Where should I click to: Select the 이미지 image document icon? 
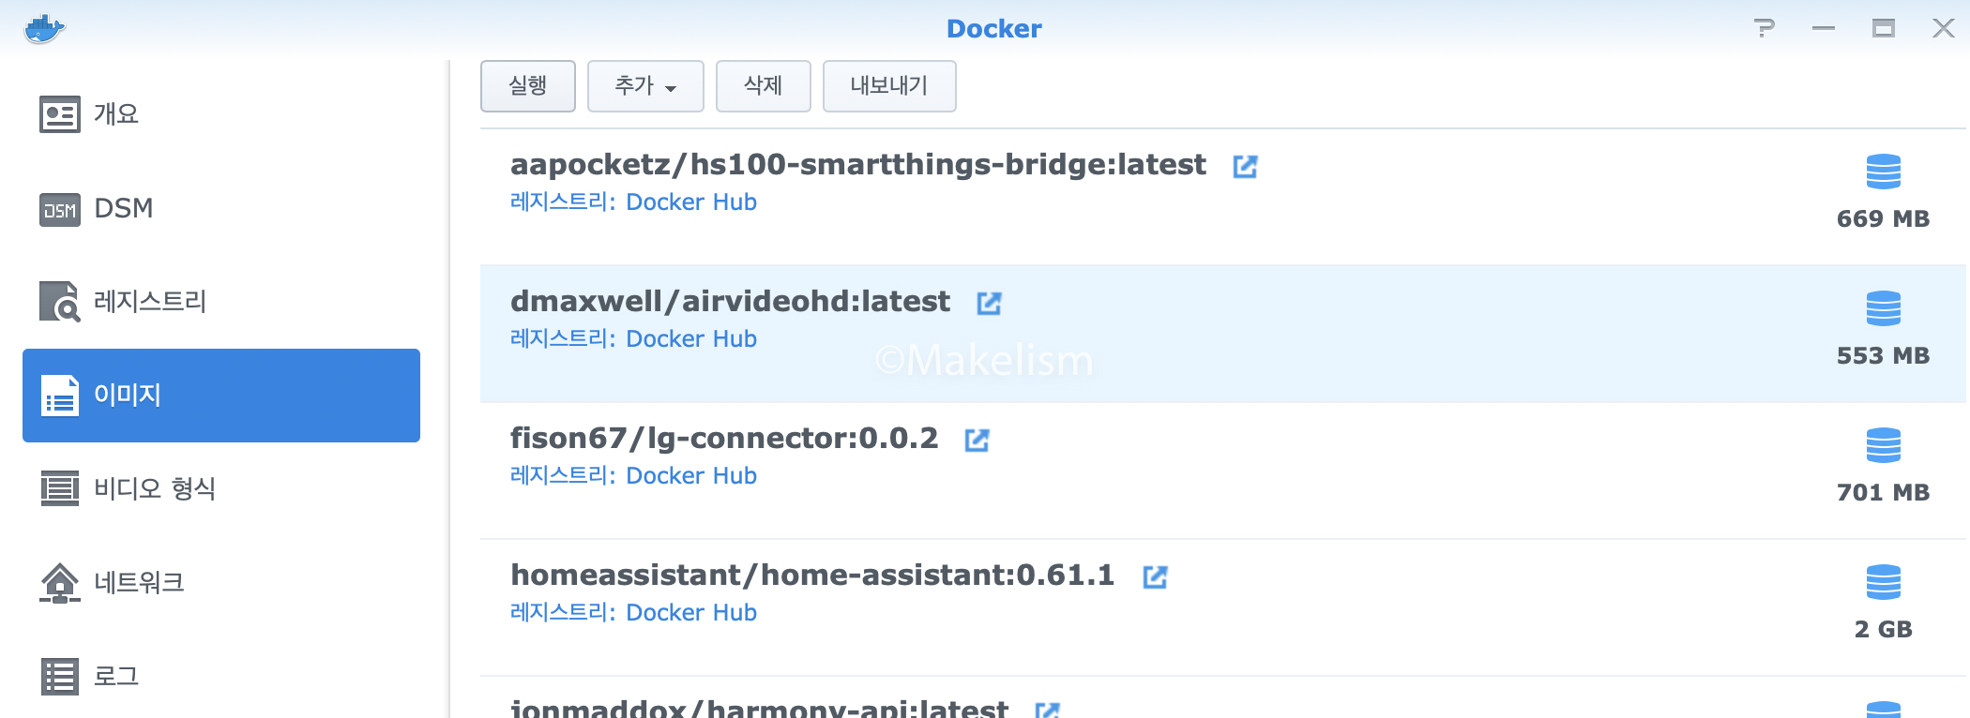tap(60, 396)
